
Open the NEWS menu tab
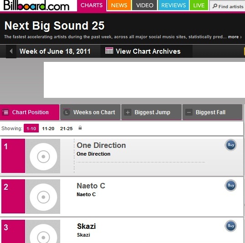click(119, 5)
